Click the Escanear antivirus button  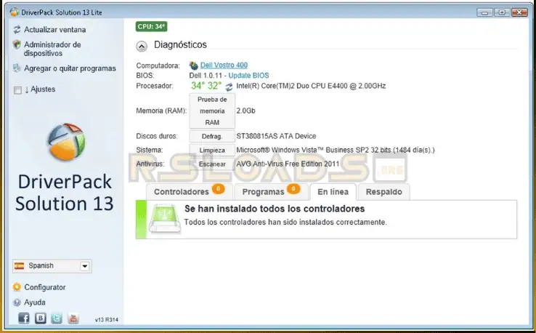tap(212, 164)
